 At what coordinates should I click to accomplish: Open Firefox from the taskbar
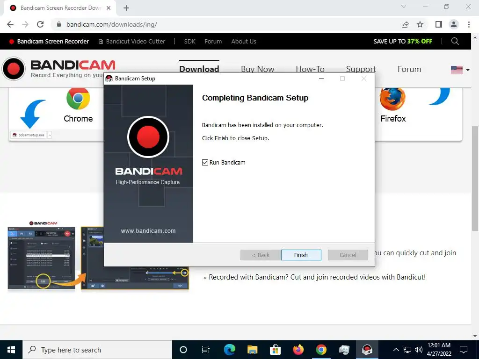click(x=298, y=350)
